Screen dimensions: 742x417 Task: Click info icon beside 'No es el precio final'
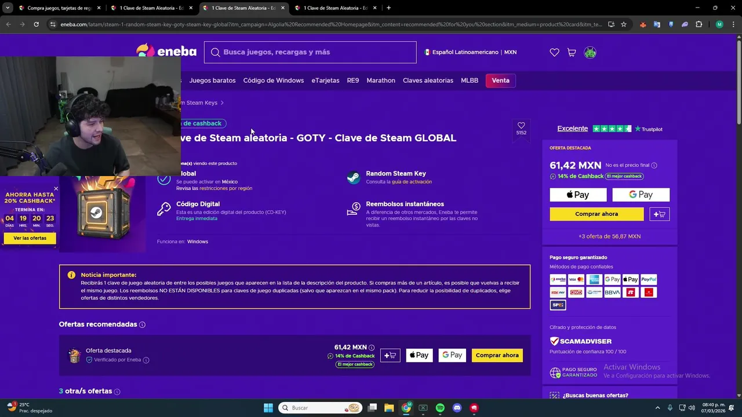click(x=654, y=166)
